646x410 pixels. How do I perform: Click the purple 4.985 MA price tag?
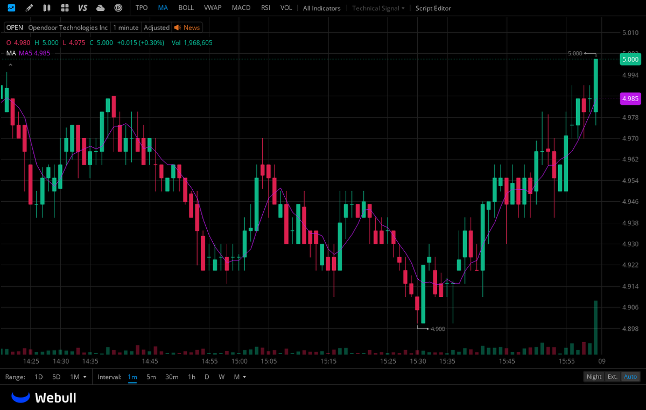[630, 98]
